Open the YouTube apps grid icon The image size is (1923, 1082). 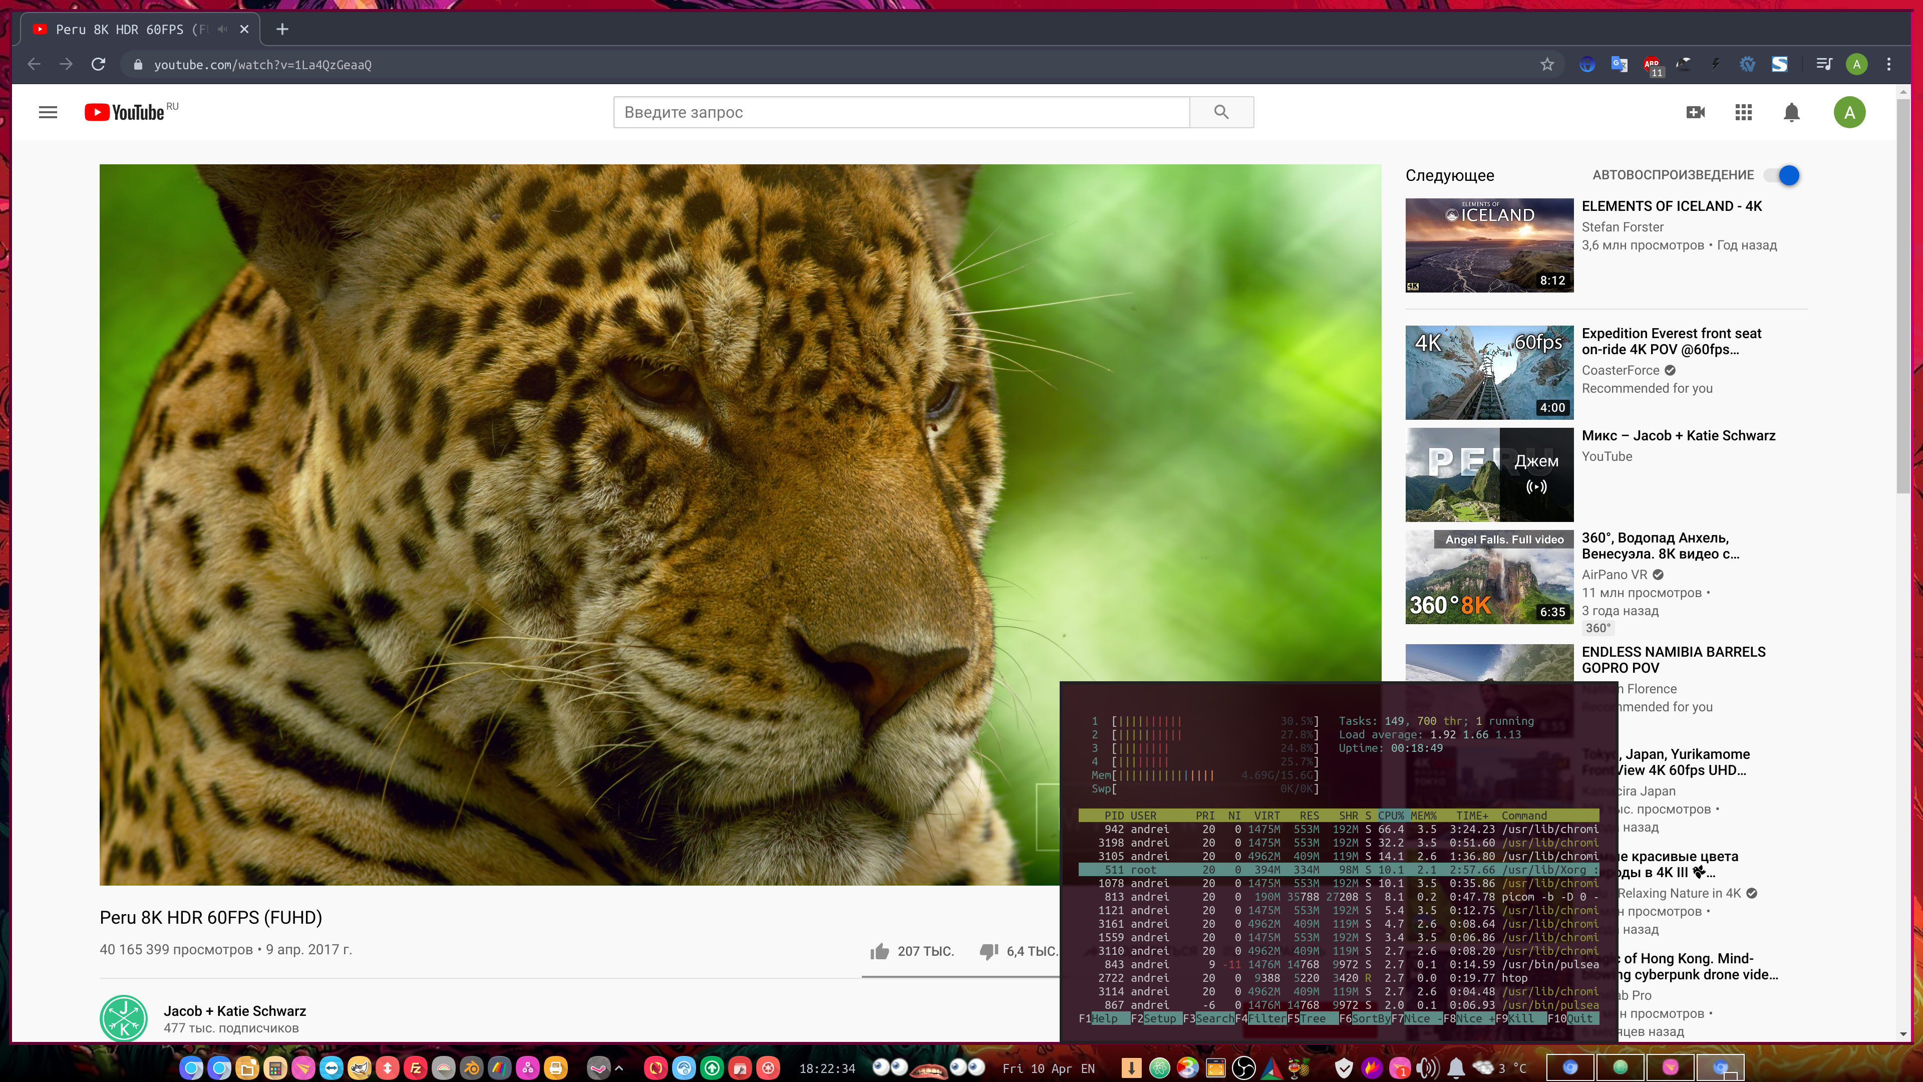1743,112
